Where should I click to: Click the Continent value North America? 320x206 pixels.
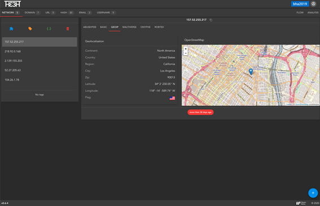[x=166, y=51]
